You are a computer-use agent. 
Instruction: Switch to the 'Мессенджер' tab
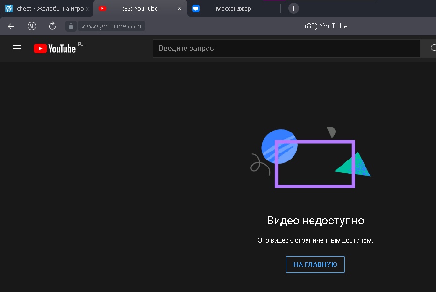coord(233,8)
